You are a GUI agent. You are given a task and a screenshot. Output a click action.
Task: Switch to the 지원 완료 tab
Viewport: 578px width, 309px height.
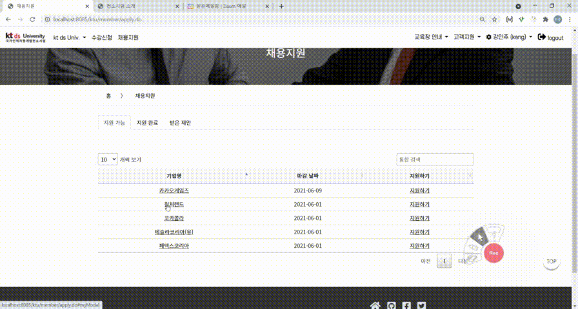[x=147, y=123]
